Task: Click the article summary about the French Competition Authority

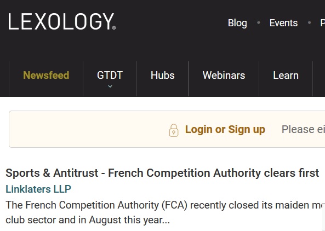Action: 165,212
